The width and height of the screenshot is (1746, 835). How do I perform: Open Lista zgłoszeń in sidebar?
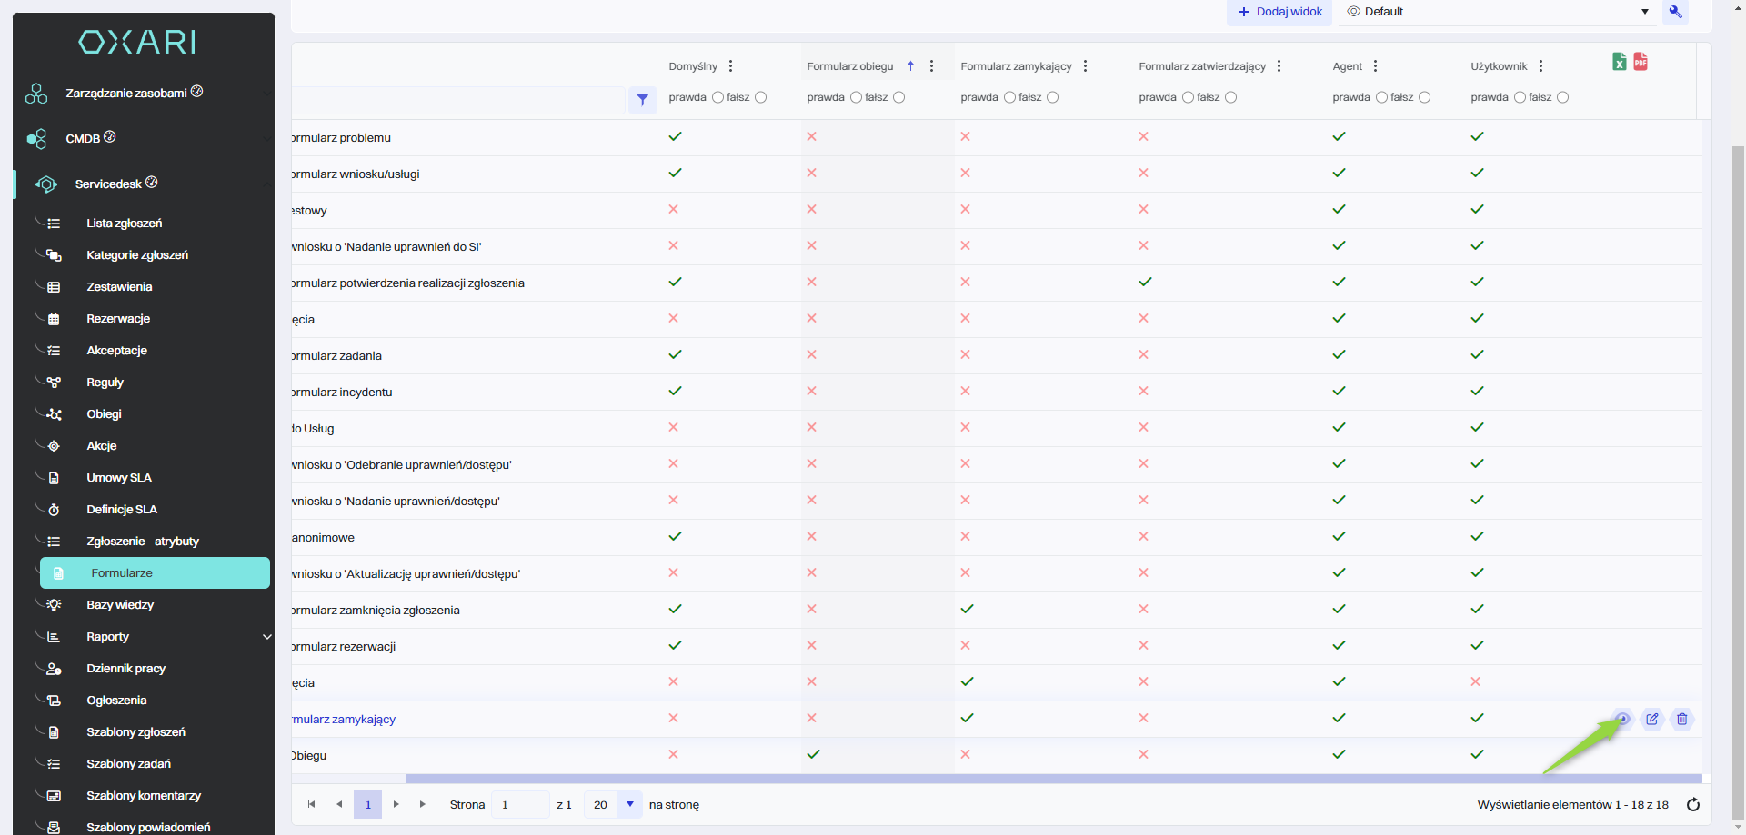pos(125,224)
